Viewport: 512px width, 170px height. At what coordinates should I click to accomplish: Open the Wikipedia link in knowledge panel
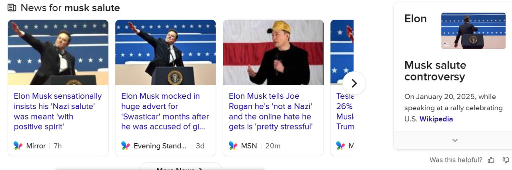point(436,119)
